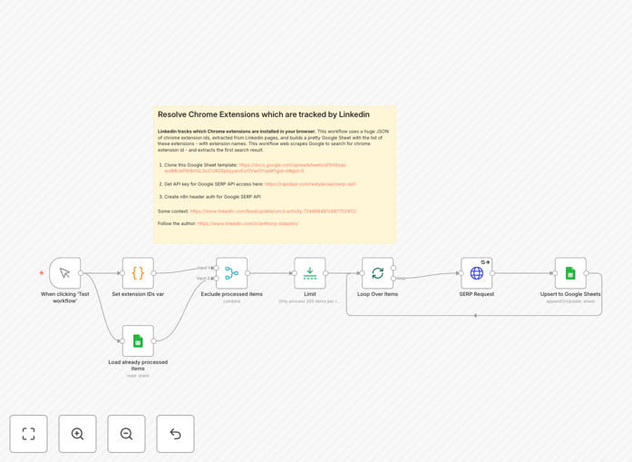Click the reset zoom button
Viewport: 632px width, 462px height.
(175, 434)
